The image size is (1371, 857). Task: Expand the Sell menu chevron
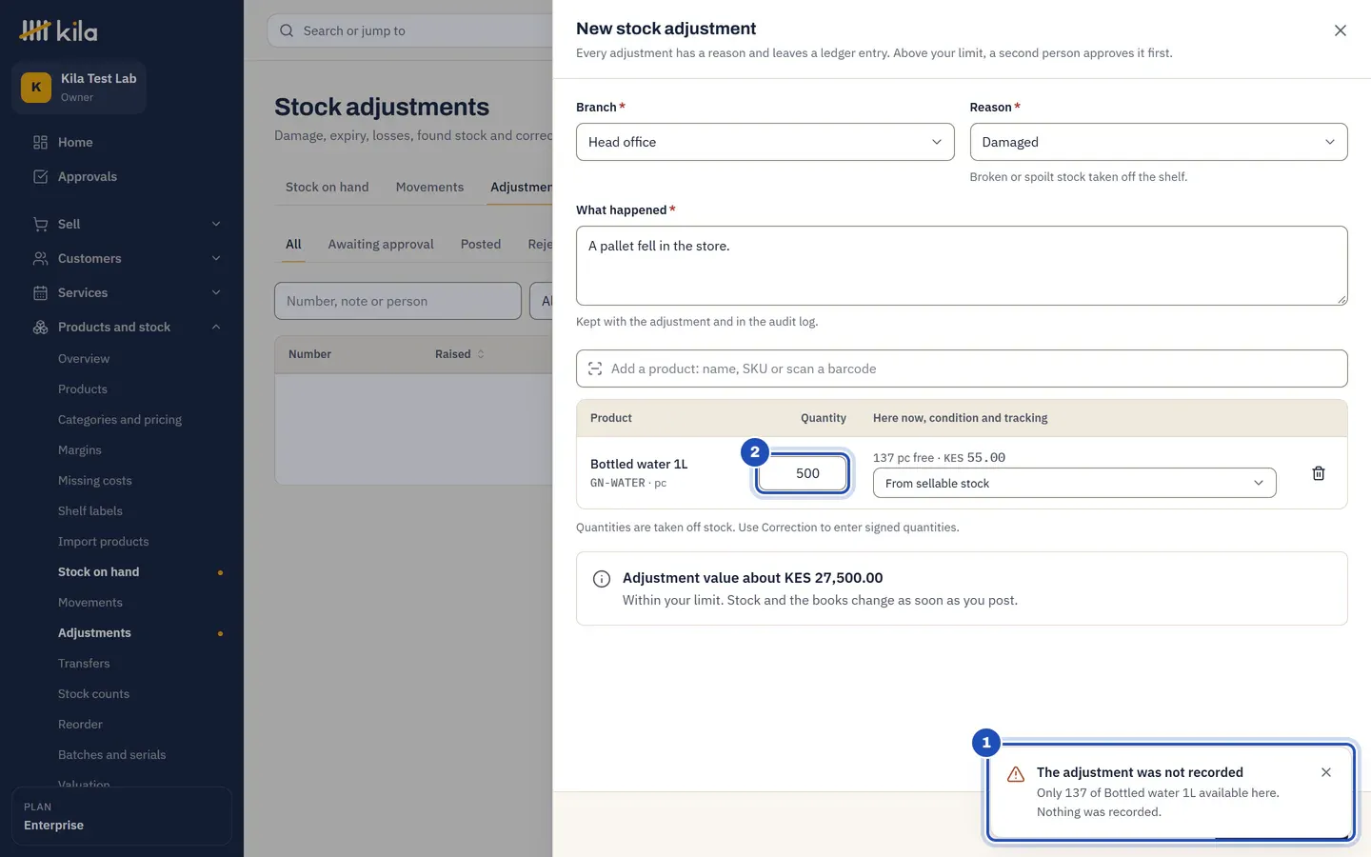coord(216,225)
